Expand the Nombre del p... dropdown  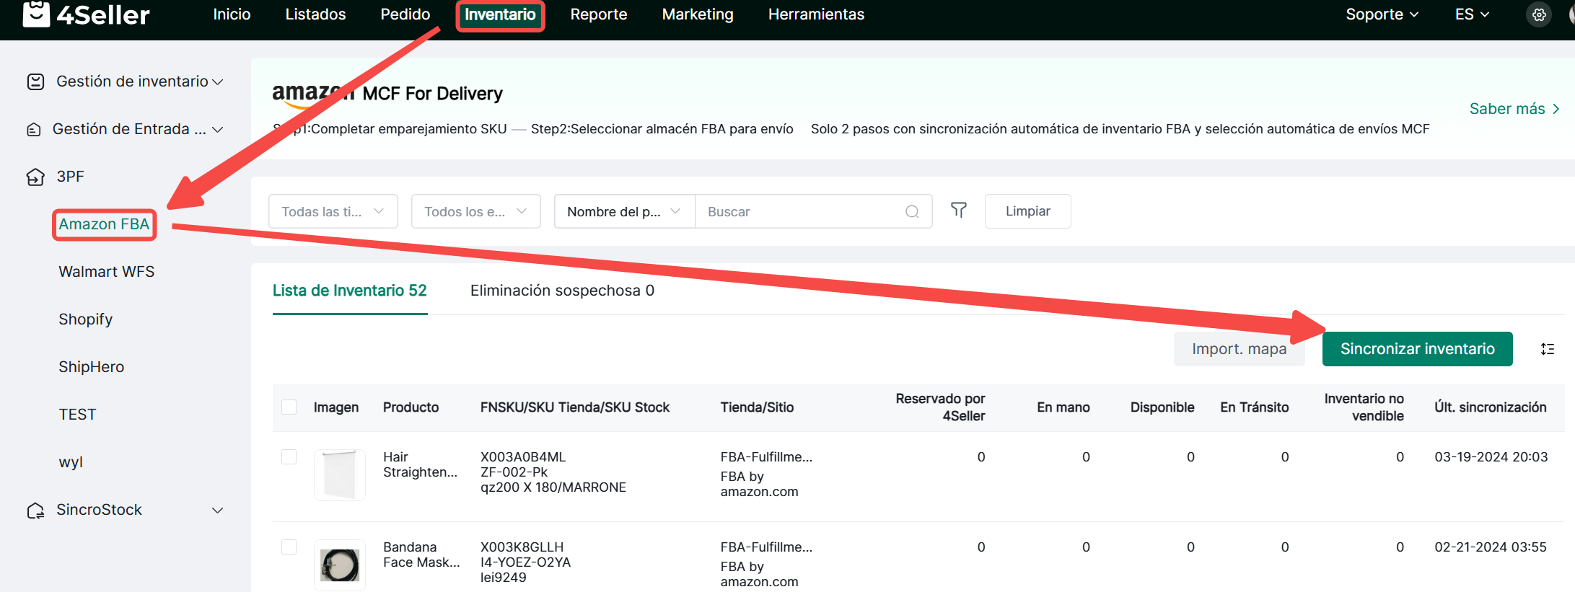(x=623, y=211)
